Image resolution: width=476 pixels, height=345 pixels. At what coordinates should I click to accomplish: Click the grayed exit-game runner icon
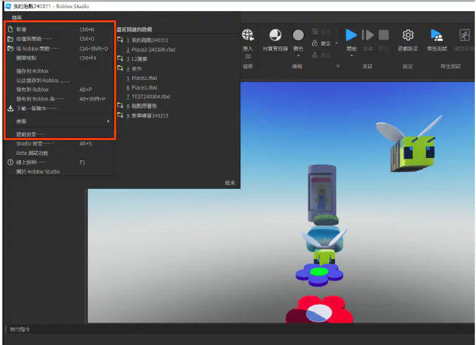(x=464, y=35)
